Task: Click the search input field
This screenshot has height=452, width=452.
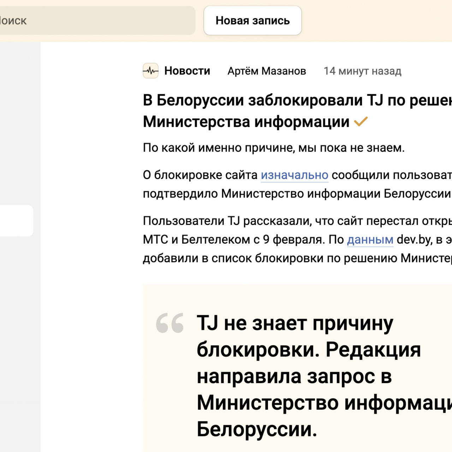Action: coord(97,20)
